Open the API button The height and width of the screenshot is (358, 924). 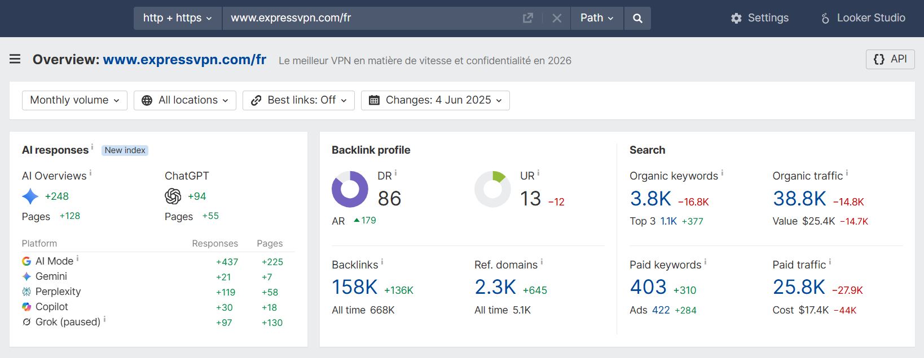pyautogui.click(x=890, y=59)
